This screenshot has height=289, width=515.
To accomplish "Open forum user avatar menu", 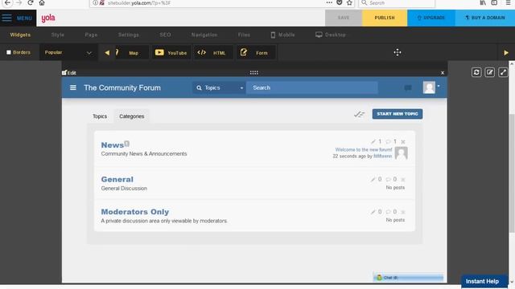I will [431, 88].
